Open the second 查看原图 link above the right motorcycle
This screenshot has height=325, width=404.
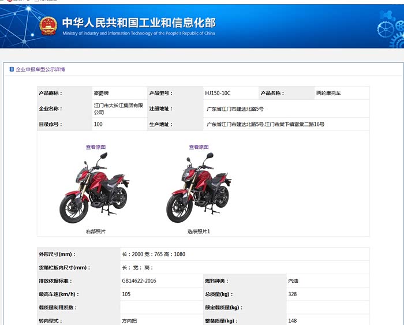(199, 147)
